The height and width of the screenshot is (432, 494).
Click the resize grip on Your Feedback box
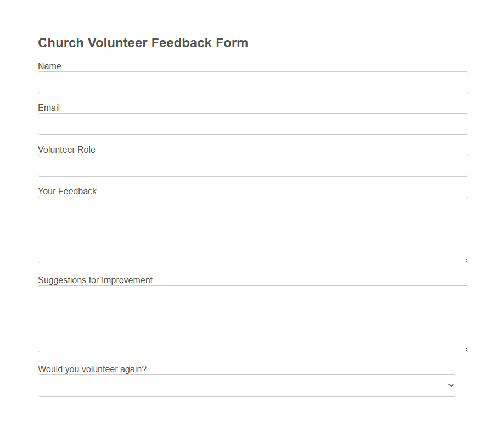coord(465,260)
